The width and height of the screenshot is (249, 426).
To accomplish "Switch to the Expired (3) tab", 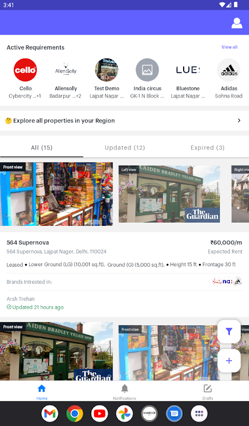I will 208,148.
